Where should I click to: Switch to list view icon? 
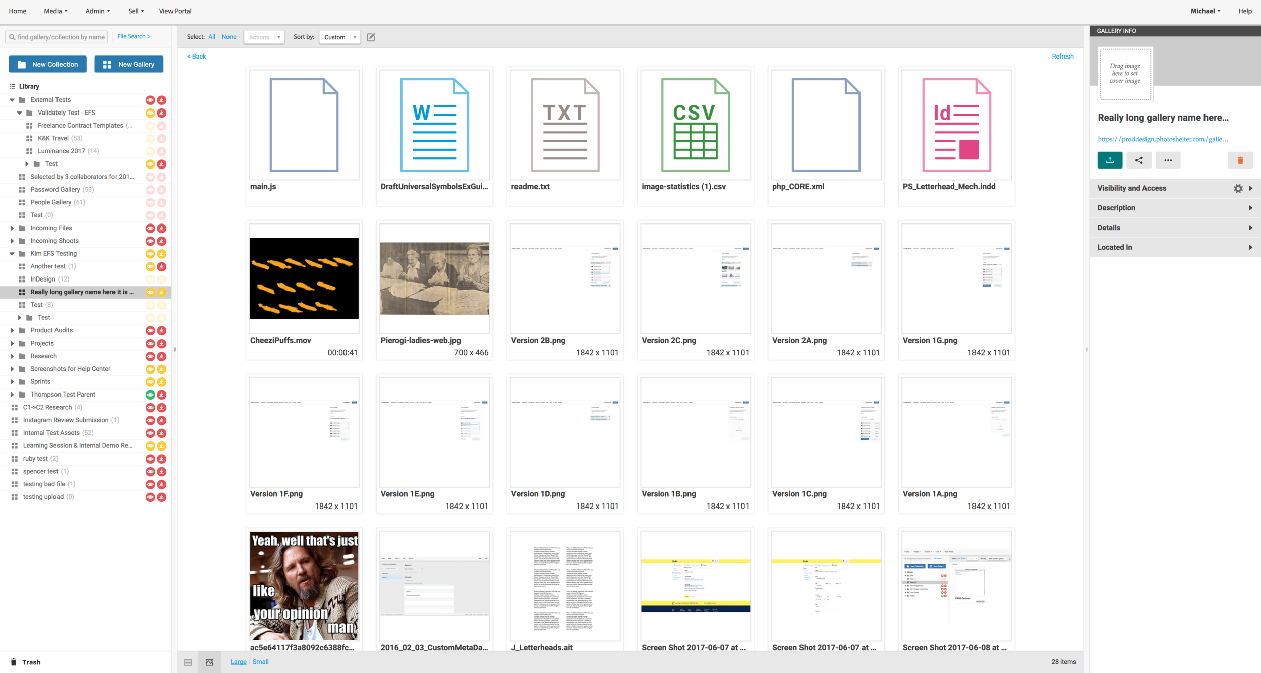[x=188, y=662]
